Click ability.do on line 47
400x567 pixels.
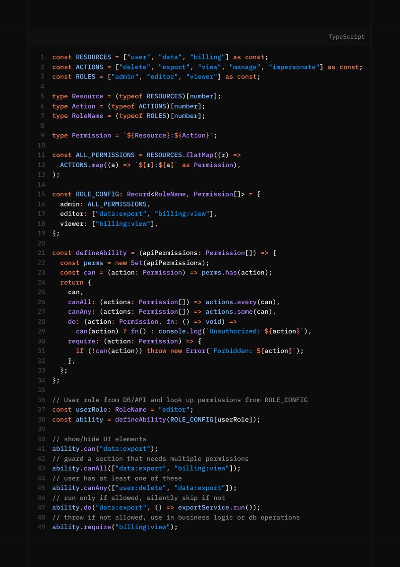[x=72, y=508]
